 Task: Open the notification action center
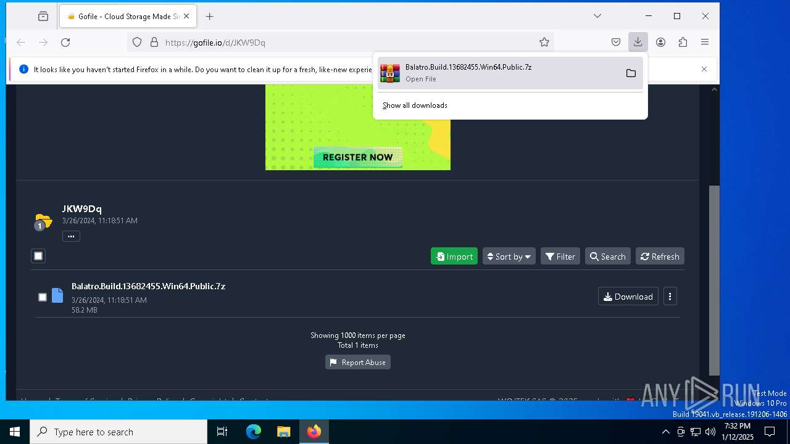coord(770,432)
